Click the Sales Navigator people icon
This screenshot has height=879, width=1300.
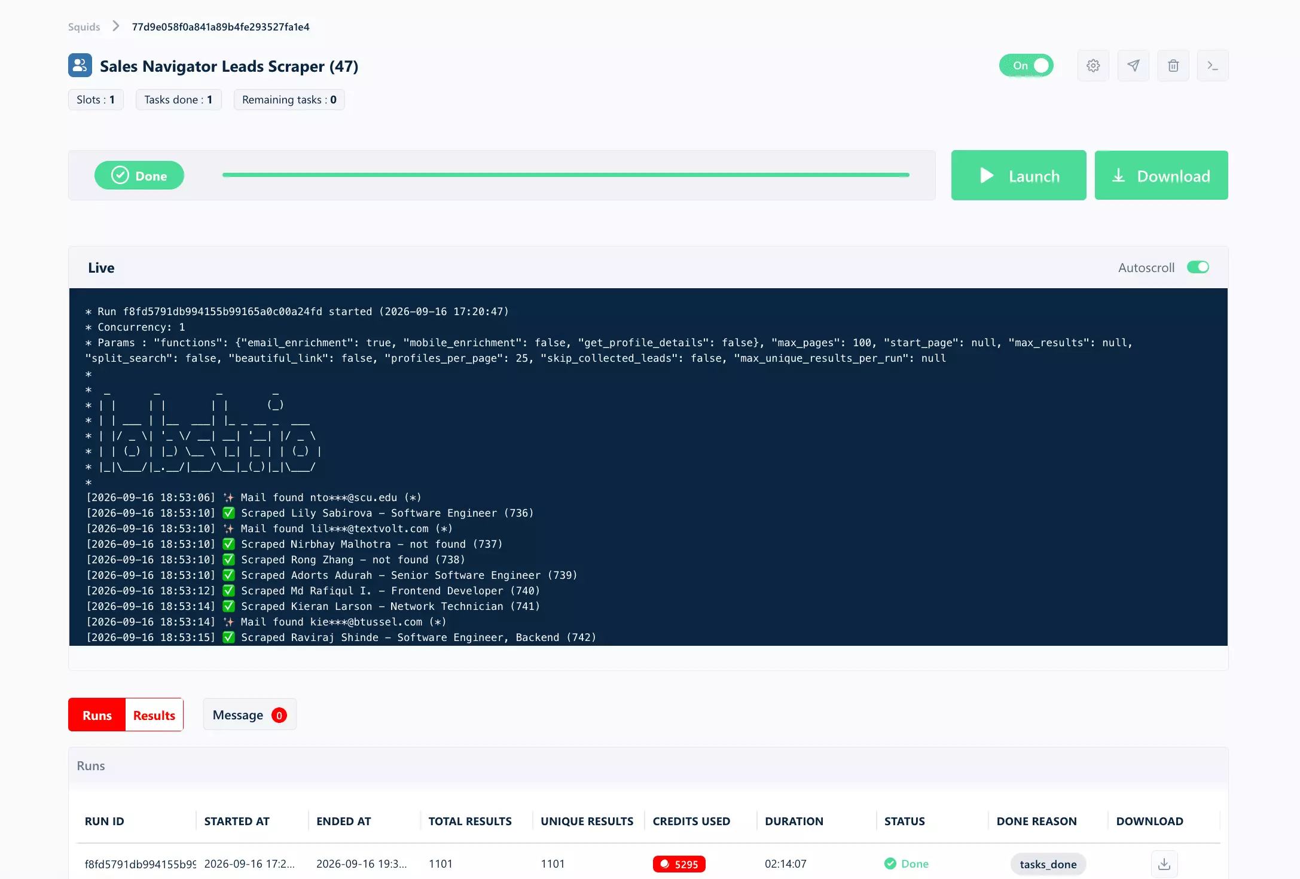[80, 66]
